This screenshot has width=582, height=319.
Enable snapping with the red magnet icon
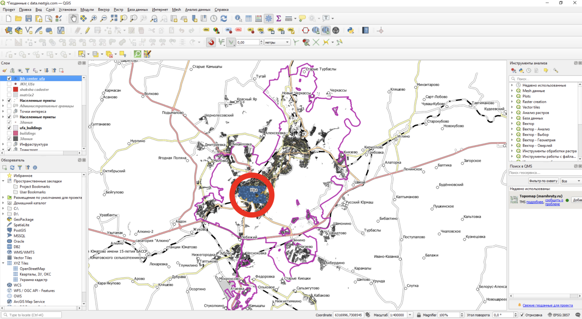[211, 42]
